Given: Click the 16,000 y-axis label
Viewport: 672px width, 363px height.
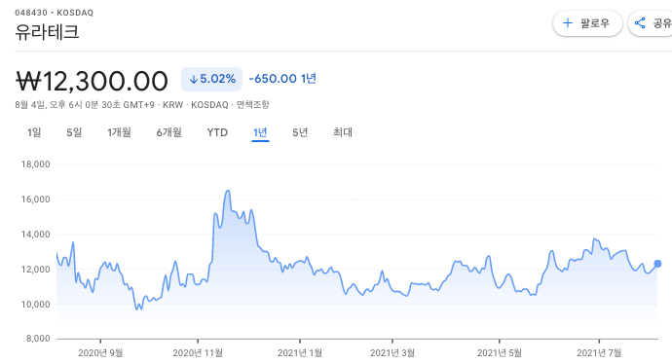Looking at the screenshot, I should click(x=36, y=200).
